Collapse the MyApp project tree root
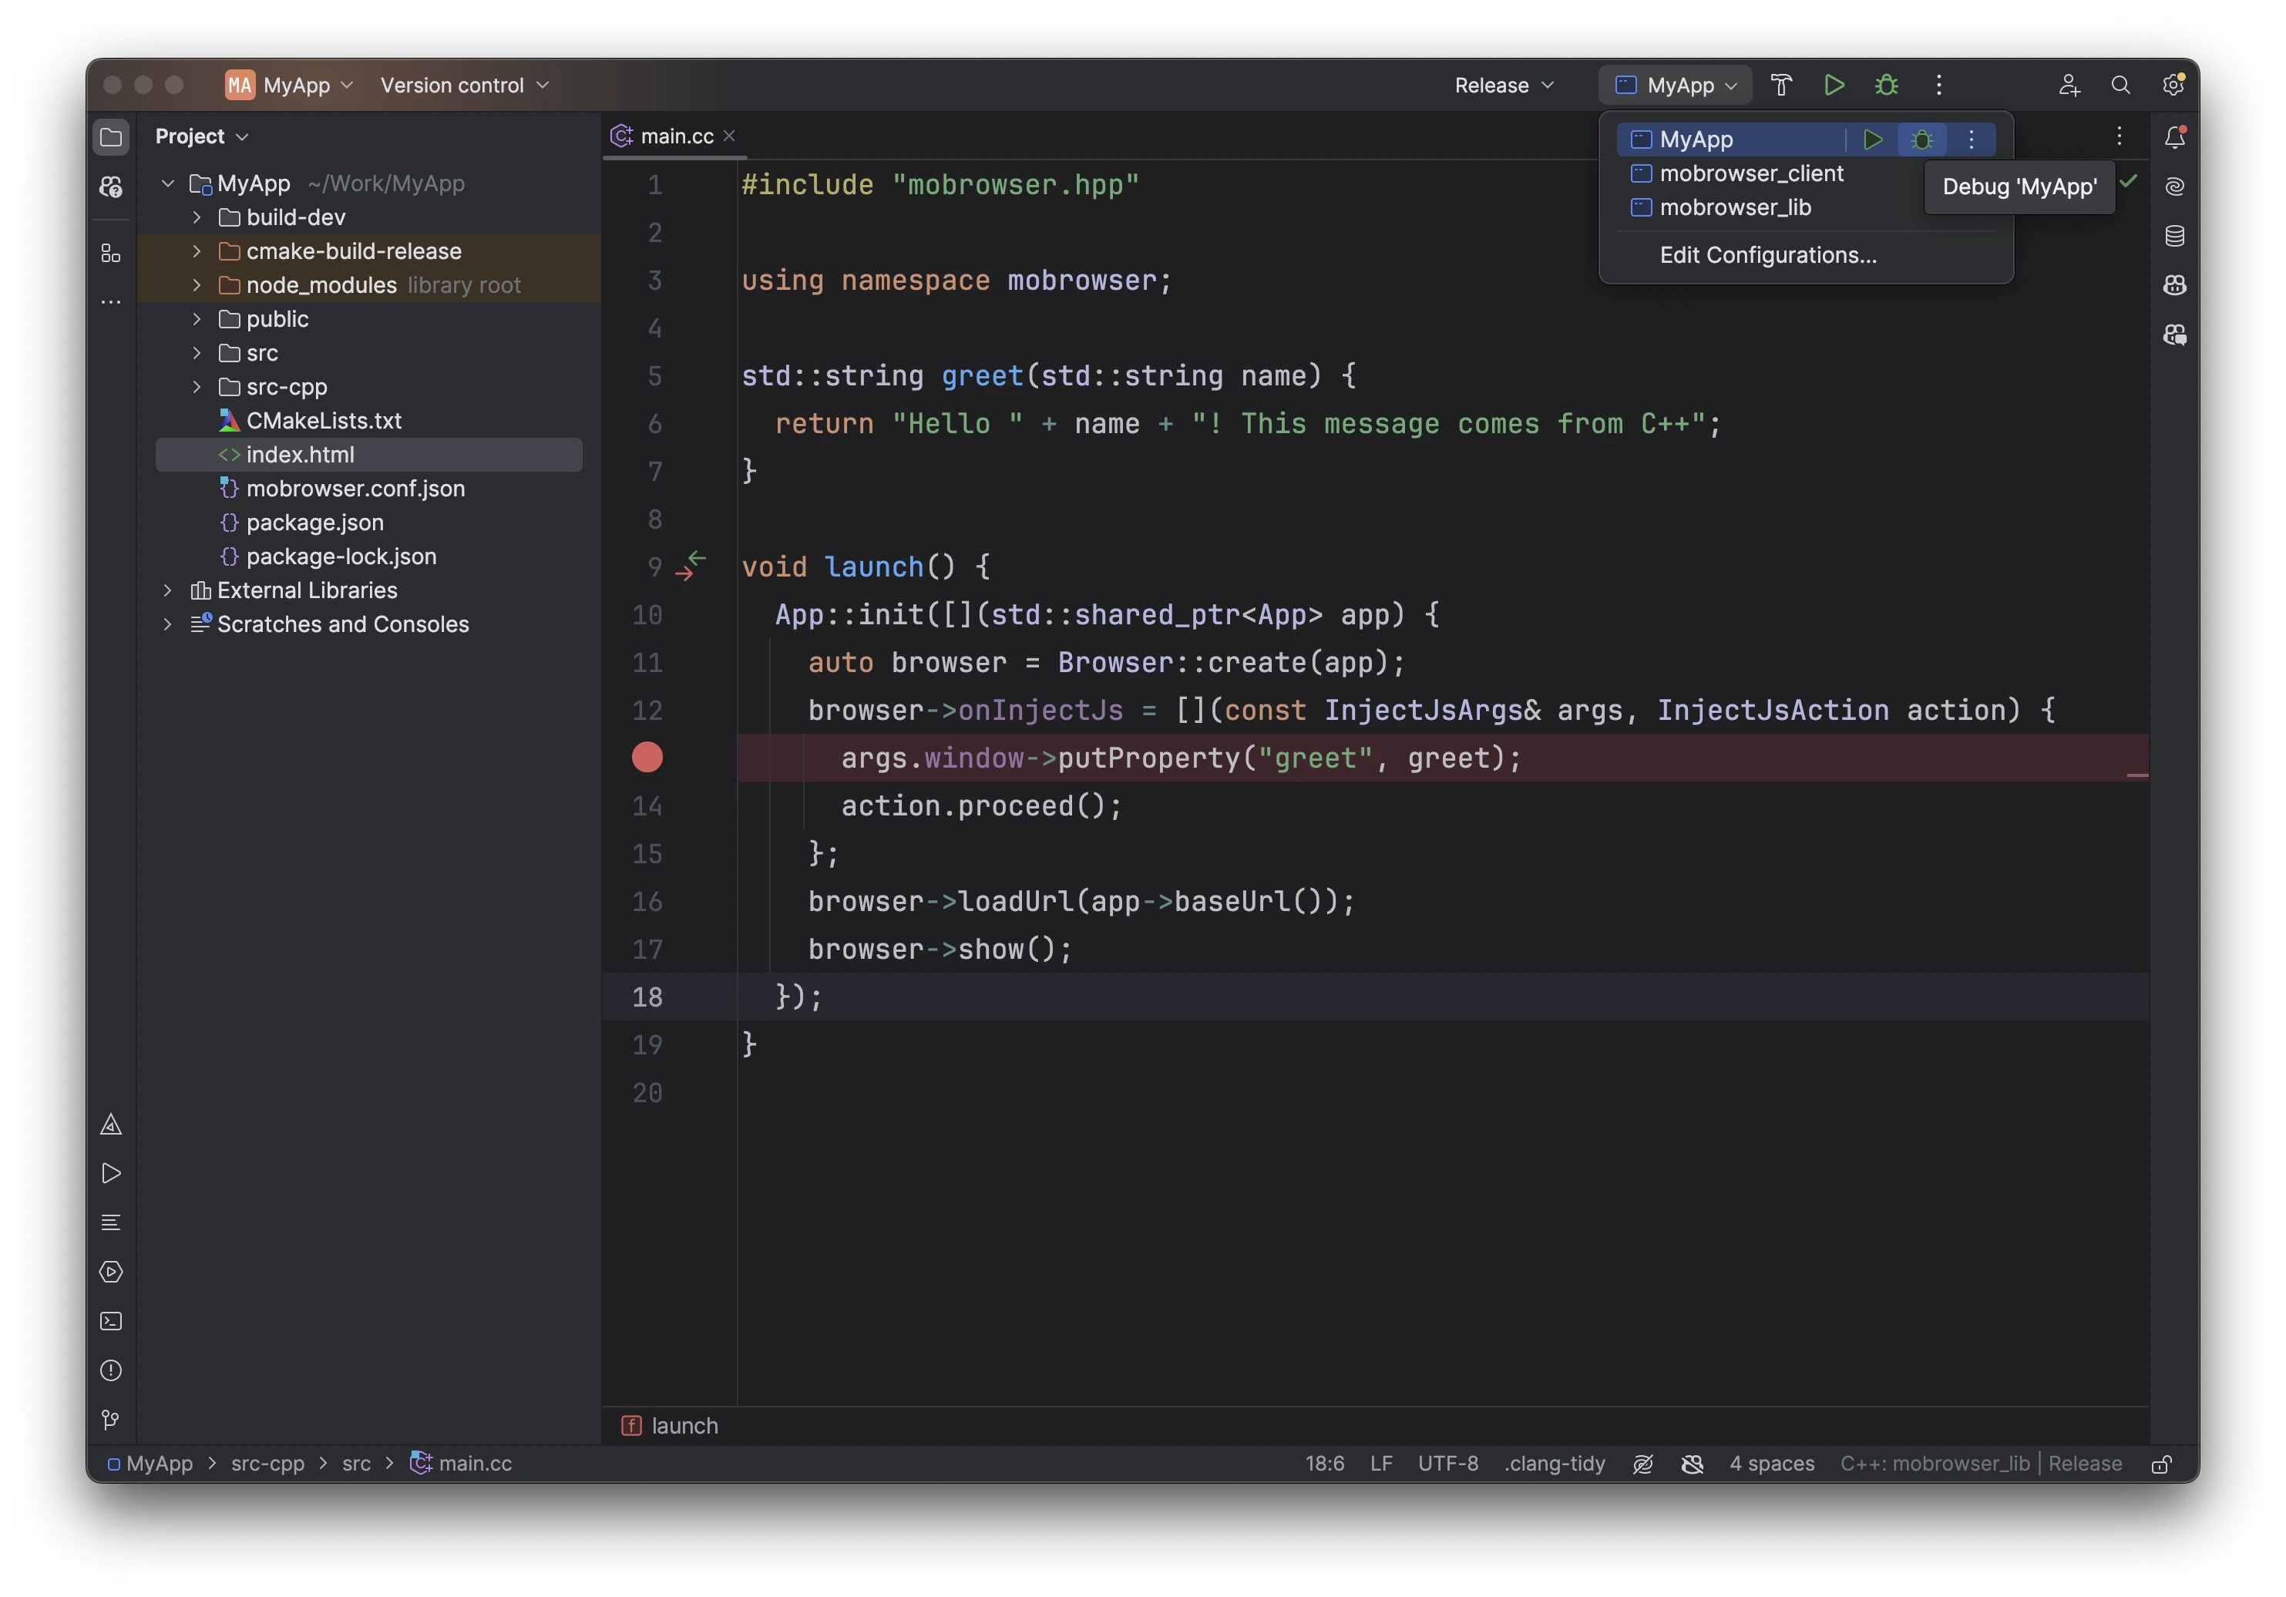The height and width of the screenshot is (1597, 2286). [x=166, y=183]
